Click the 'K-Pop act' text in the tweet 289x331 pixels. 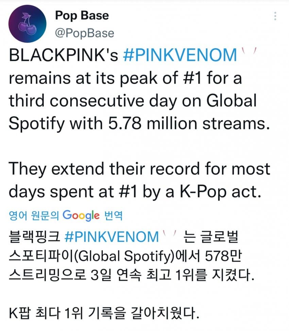220,192
